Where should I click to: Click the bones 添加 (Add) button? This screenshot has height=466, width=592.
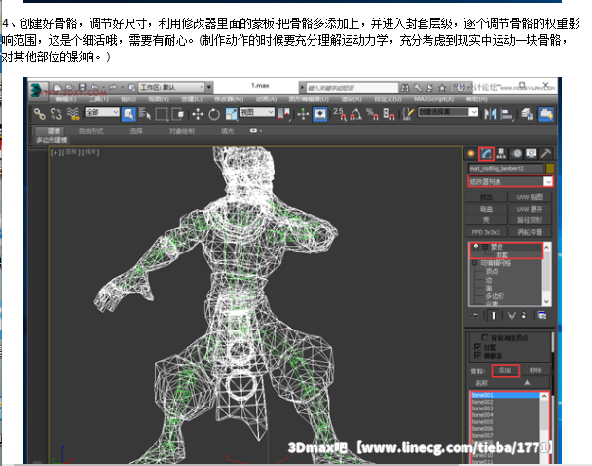point(505,370)
